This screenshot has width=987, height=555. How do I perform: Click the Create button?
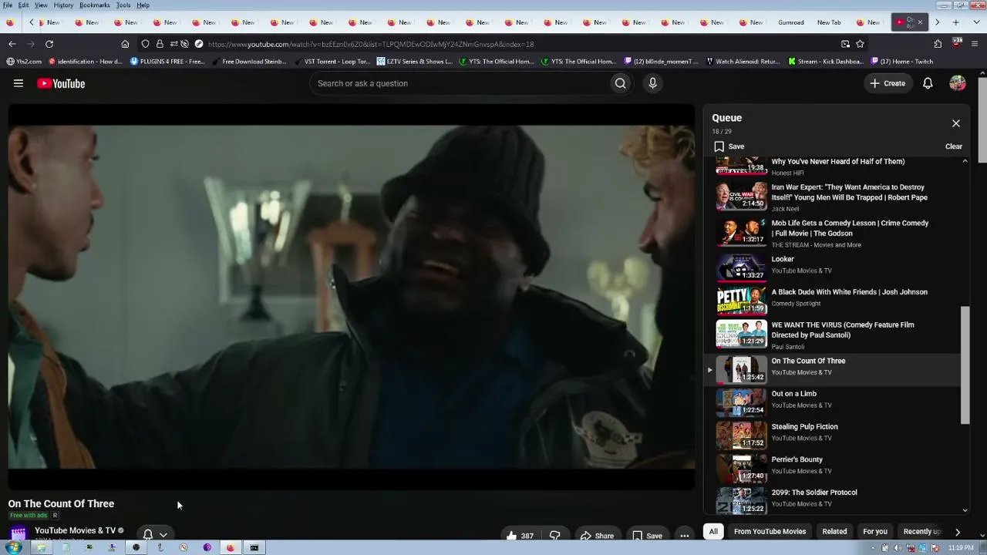[888, 83]
